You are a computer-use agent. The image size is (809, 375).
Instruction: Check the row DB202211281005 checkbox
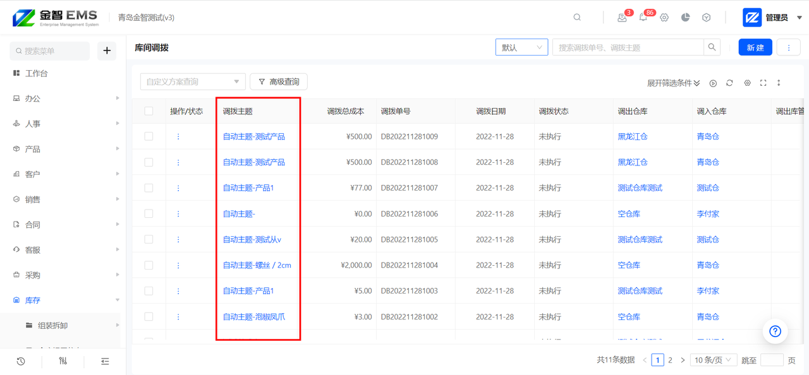(x=149, y=239)
